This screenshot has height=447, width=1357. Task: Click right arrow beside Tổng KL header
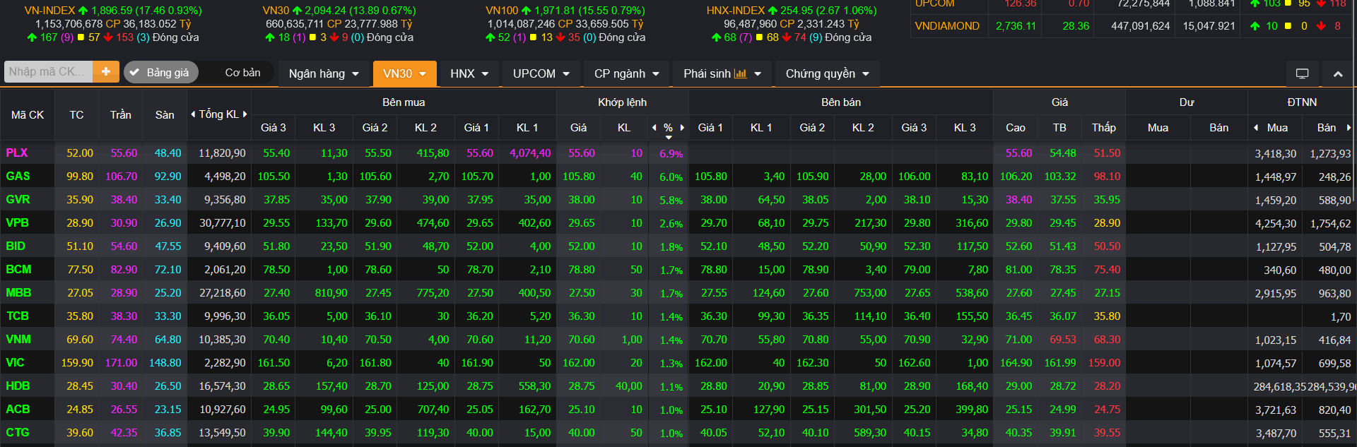click(245, 114)
